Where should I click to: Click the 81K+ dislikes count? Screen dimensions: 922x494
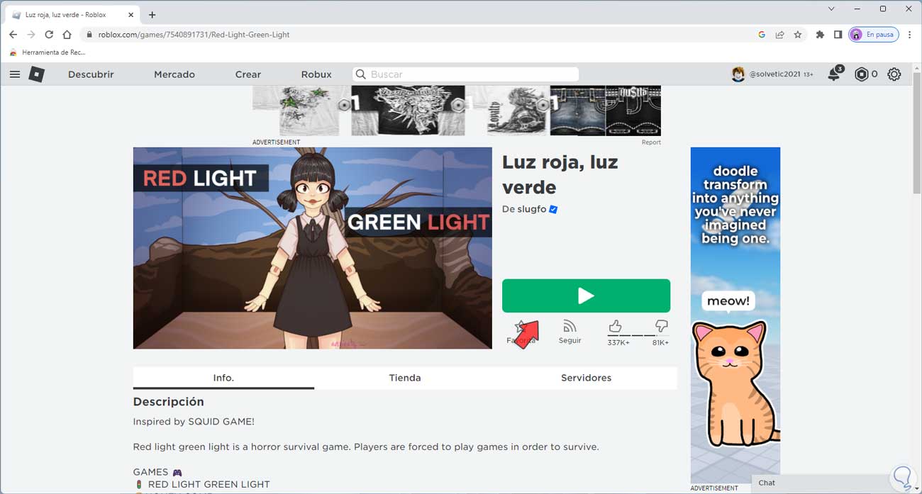tap(660, 343)
